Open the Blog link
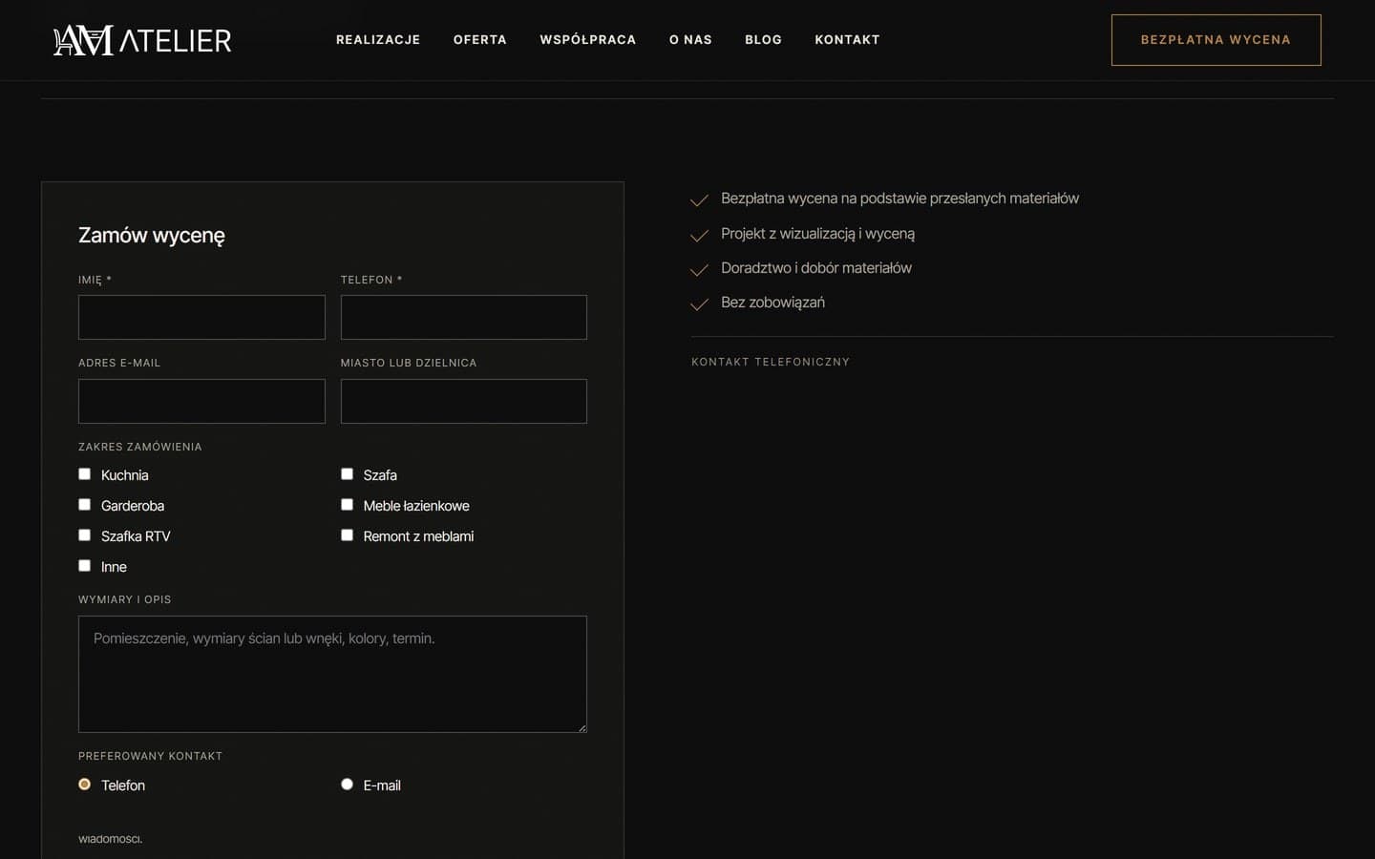Viewport: 1375px width, 859px height. (x=763, y=40)
